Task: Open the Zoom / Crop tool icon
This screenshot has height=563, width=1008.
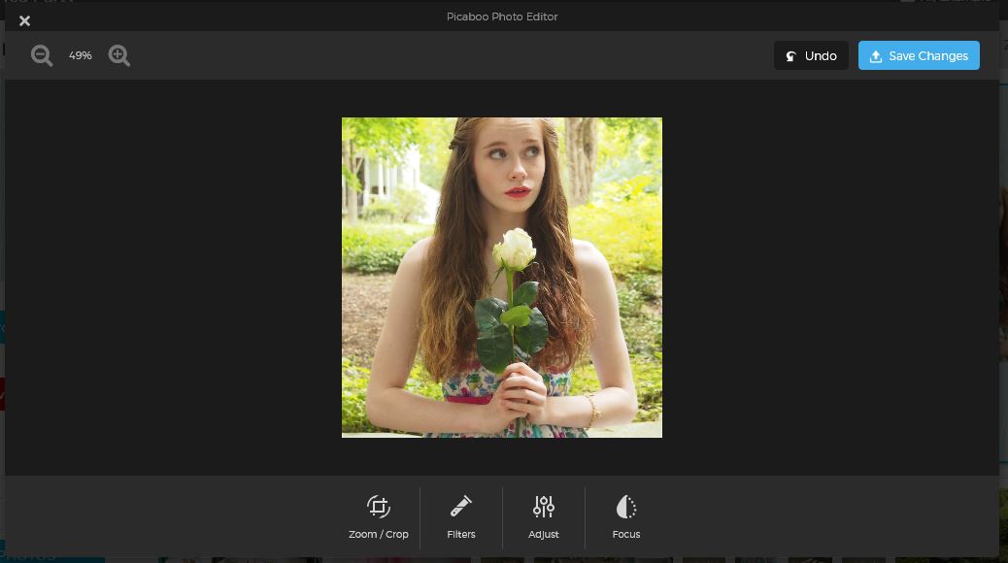Action: click(379, 507)
